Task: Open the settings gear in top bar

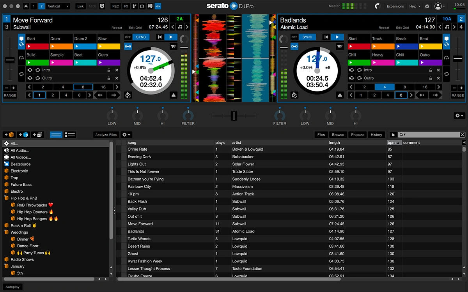Action: pyautogui.click(x=427, y=6)
